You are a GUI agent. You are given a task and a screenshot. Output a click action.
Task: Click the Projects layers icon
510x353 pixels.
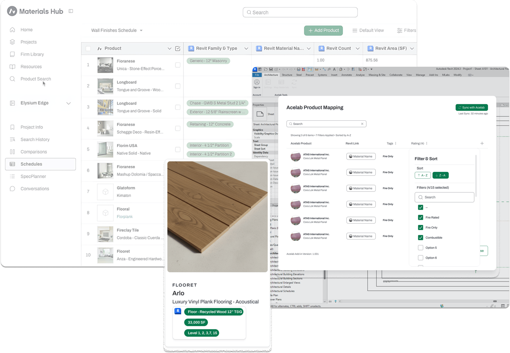click(x=12, y=42)
